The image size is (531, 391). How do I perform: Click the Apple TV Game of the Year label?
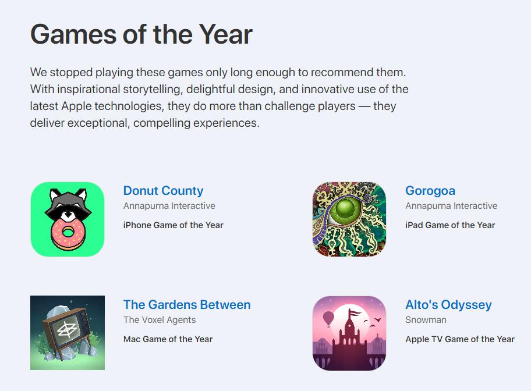pyautogui.click(x=460, y=339)
